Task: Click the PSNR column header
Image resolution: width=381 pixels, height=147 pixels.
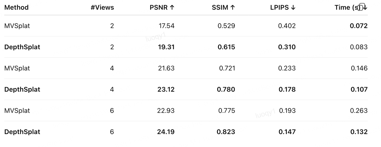Action: [x=162, y=7]
